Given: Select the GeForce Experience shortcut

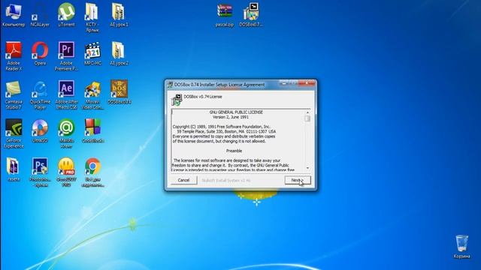Looking at the screenshot, I should click(x=14, y=133).
